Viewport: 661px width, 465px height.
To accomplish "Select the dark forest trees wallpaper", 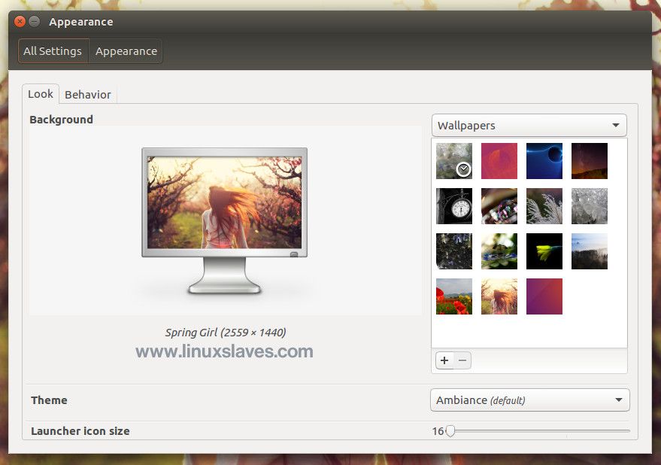I will coord(454,251).
